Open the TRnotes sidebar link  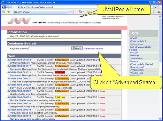[135, 56]
